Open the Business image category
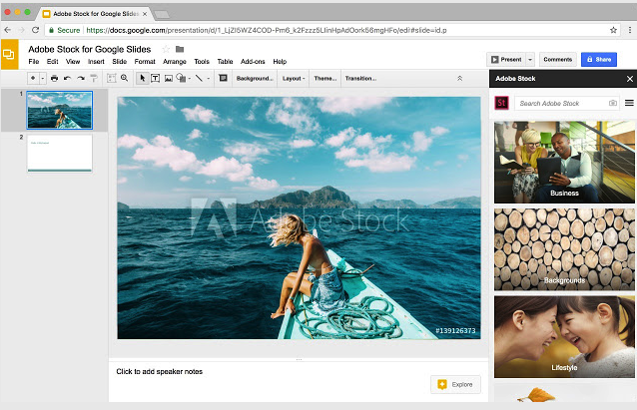 coord(564,163)
